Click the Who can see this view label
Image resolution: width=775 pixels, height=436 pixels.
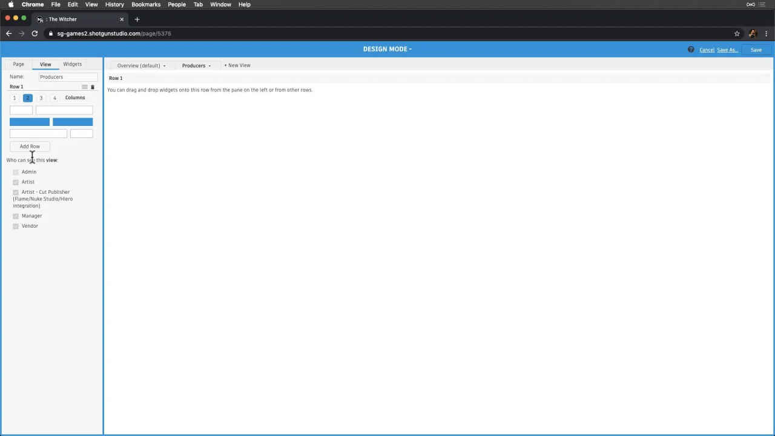coord(32,160)
